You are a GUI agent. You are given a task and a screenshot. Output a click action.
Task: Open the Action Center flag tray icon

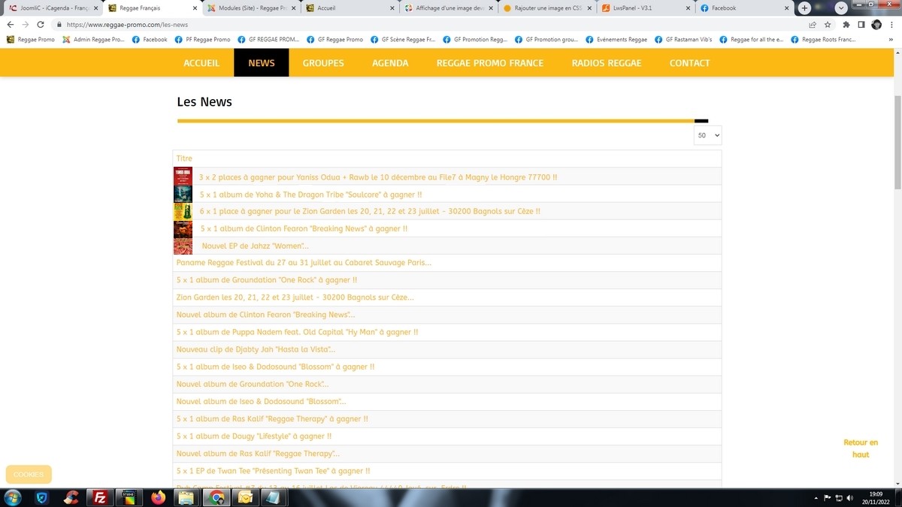tap(828, 498)
